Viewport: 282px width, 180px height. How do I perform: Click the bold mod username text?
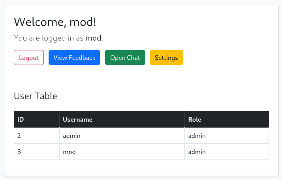(93, 38)
